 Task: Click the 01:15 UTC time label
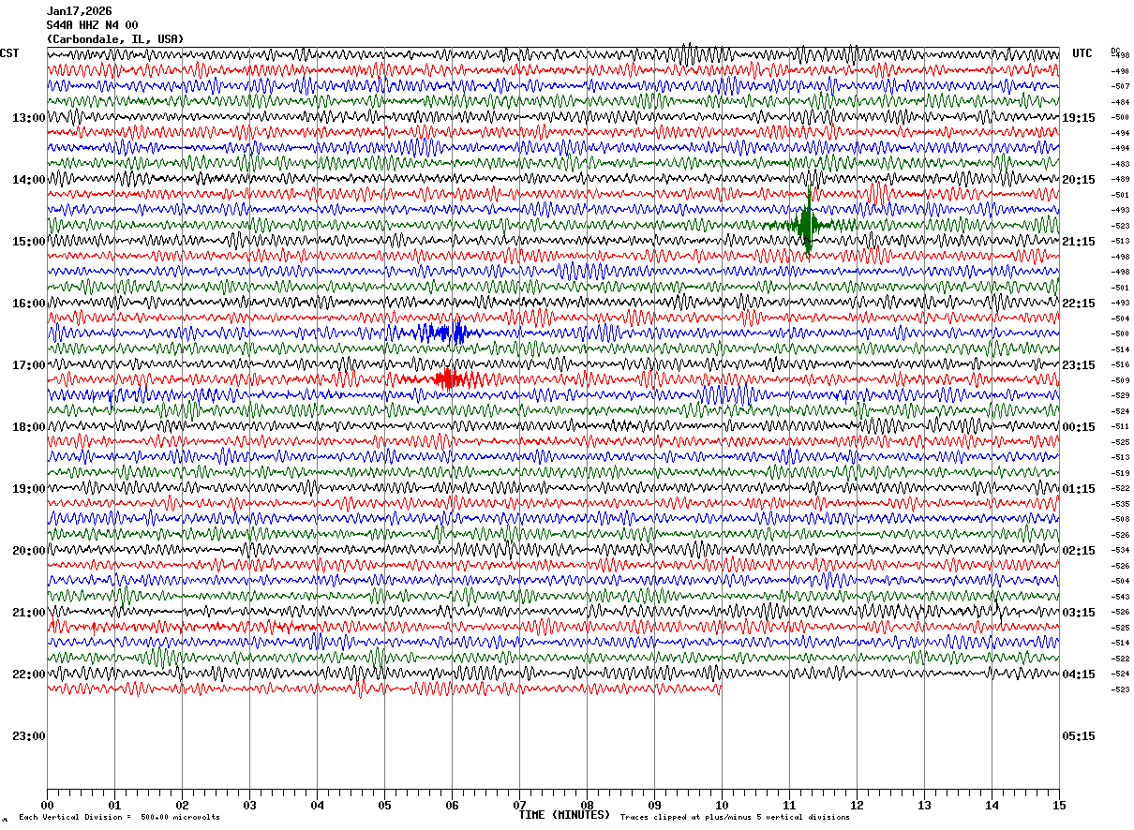[1079, 489]
